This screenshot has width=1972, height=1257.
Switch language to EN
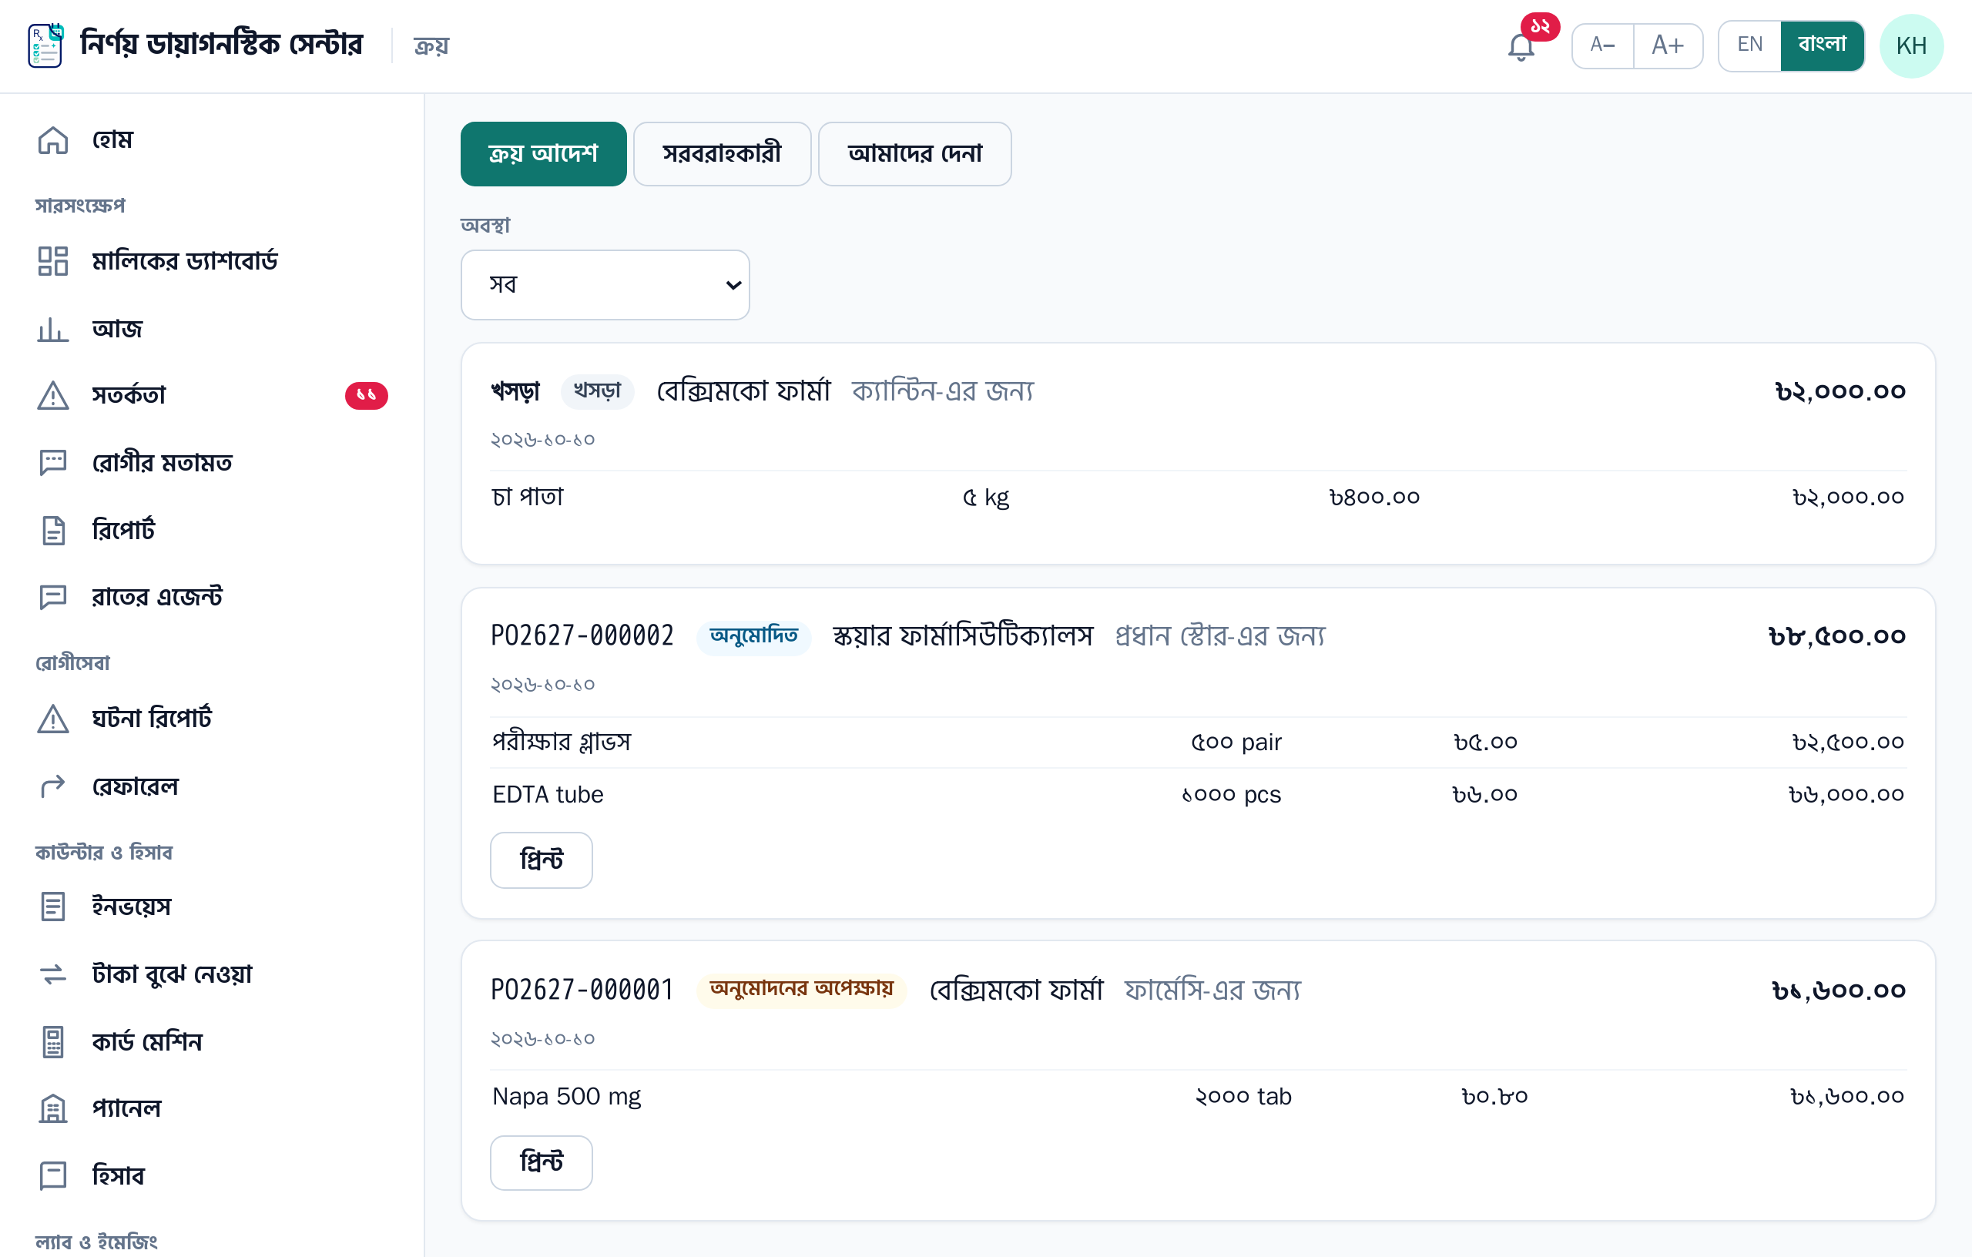(x=1749, y=46)
